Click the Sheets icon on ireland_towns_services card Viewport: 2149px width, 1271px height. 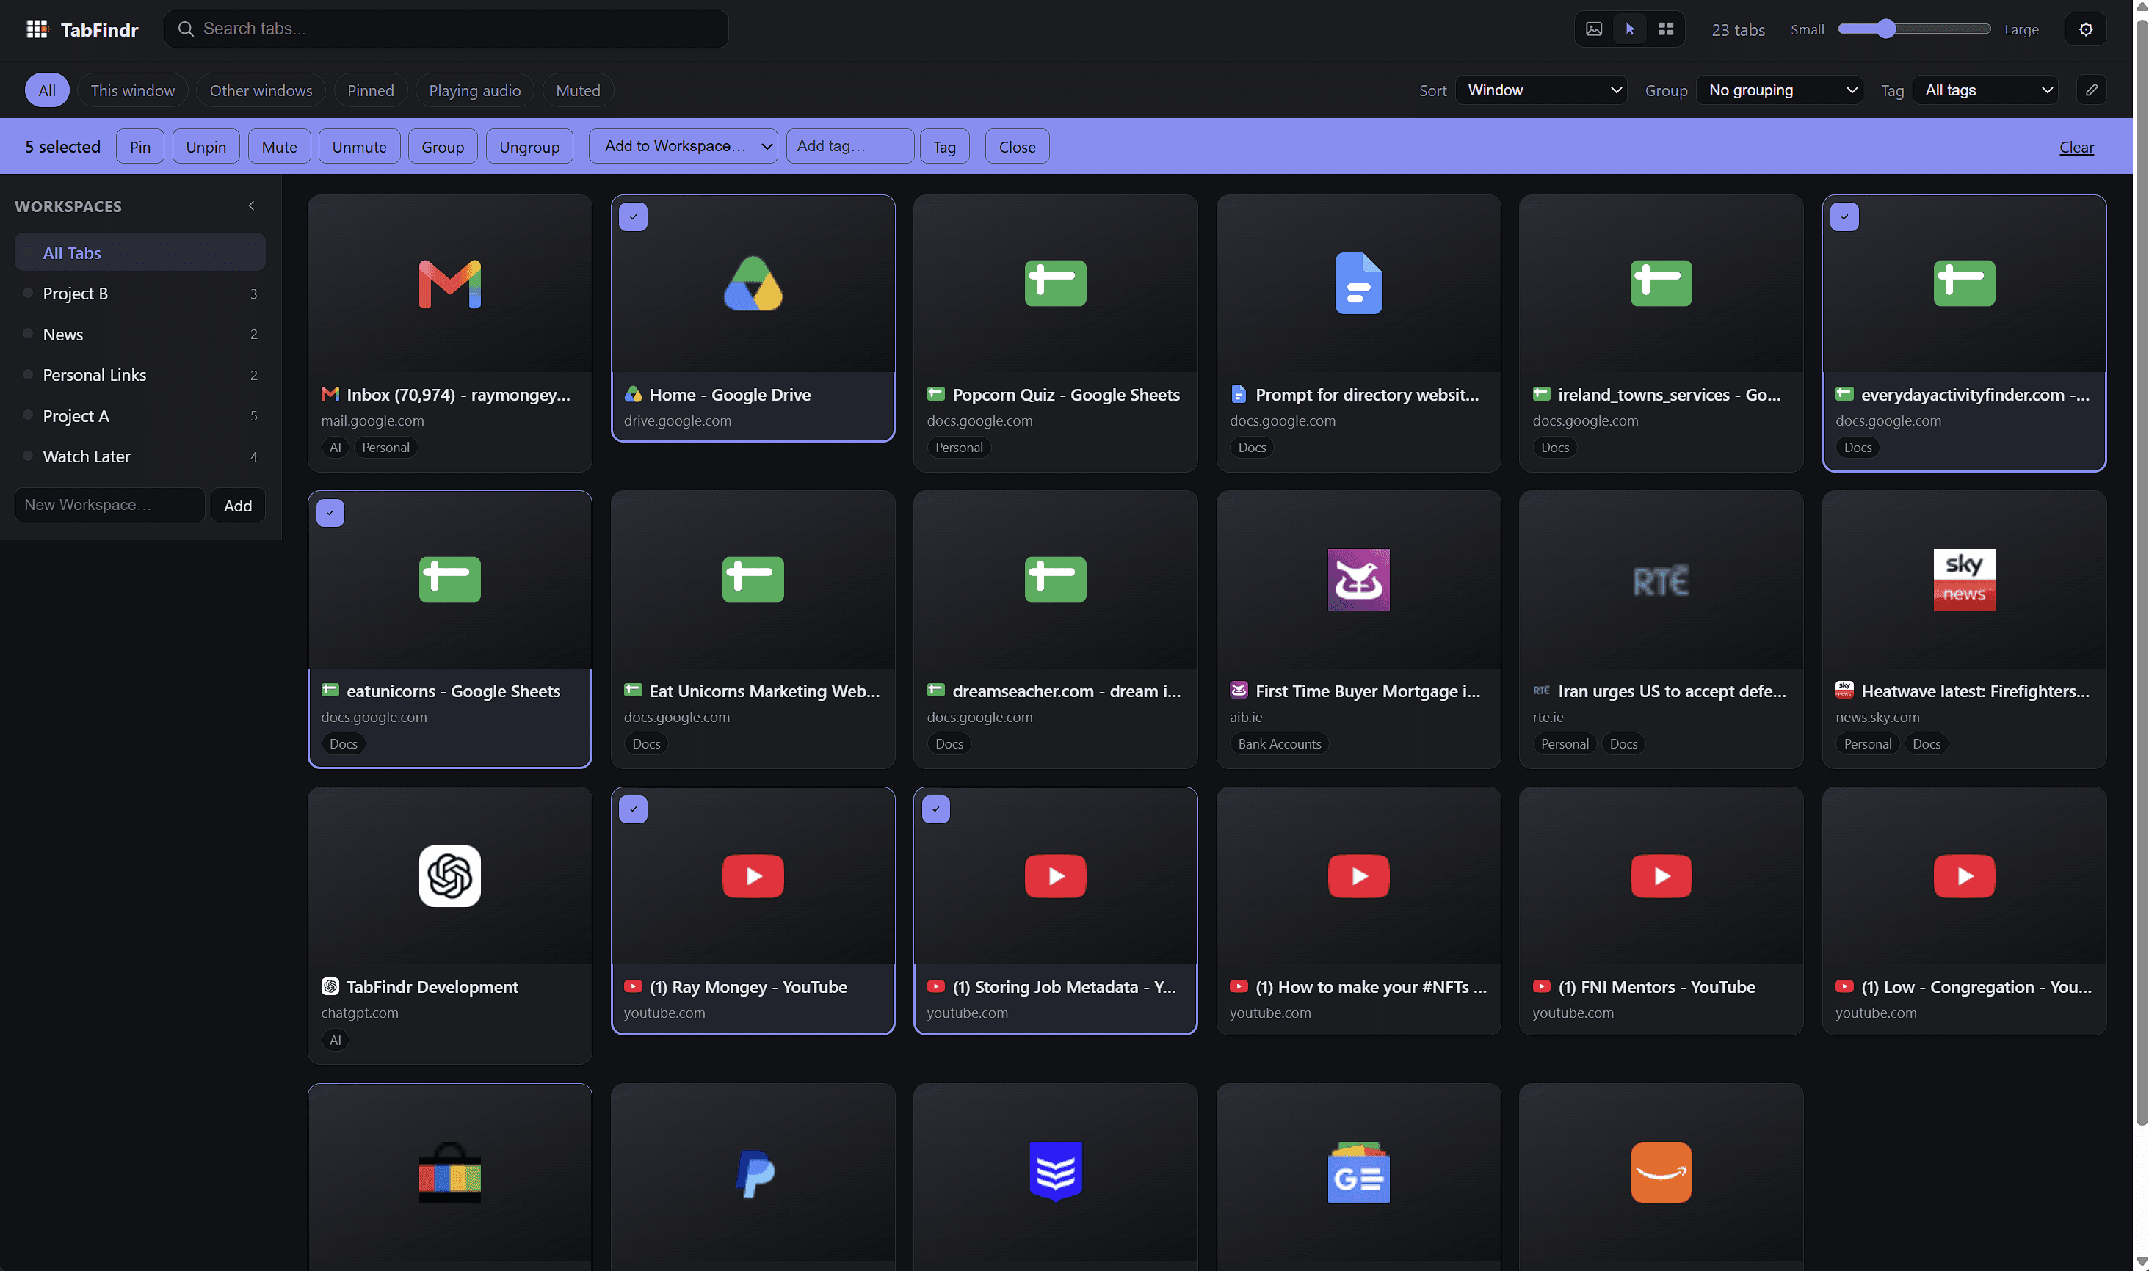coord(1661,283)
